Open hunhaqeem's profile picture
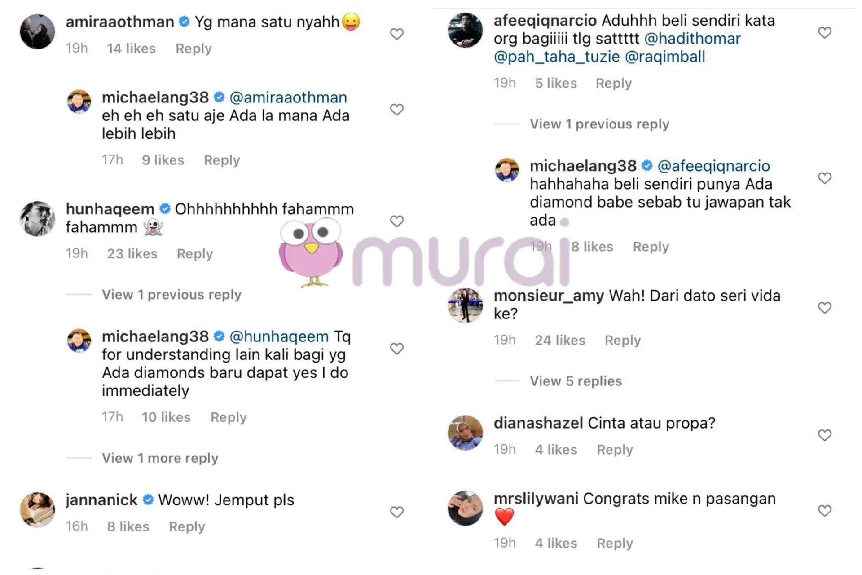The image size is (862, 575). click(x=38, y=219)
